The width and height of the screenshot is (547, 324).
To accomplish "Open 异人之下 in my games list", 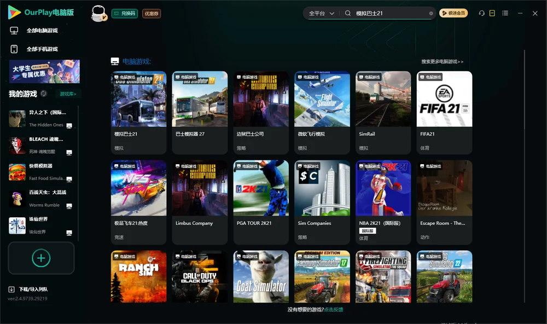I will click(41, 119).
